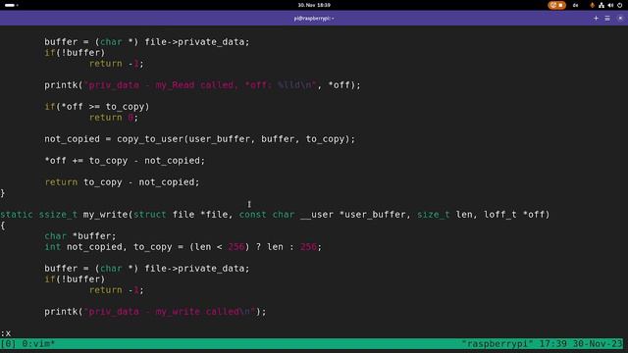Click the orange flame tray icon
The height and width of the screenshot is (353, 628).
point(592,5)
